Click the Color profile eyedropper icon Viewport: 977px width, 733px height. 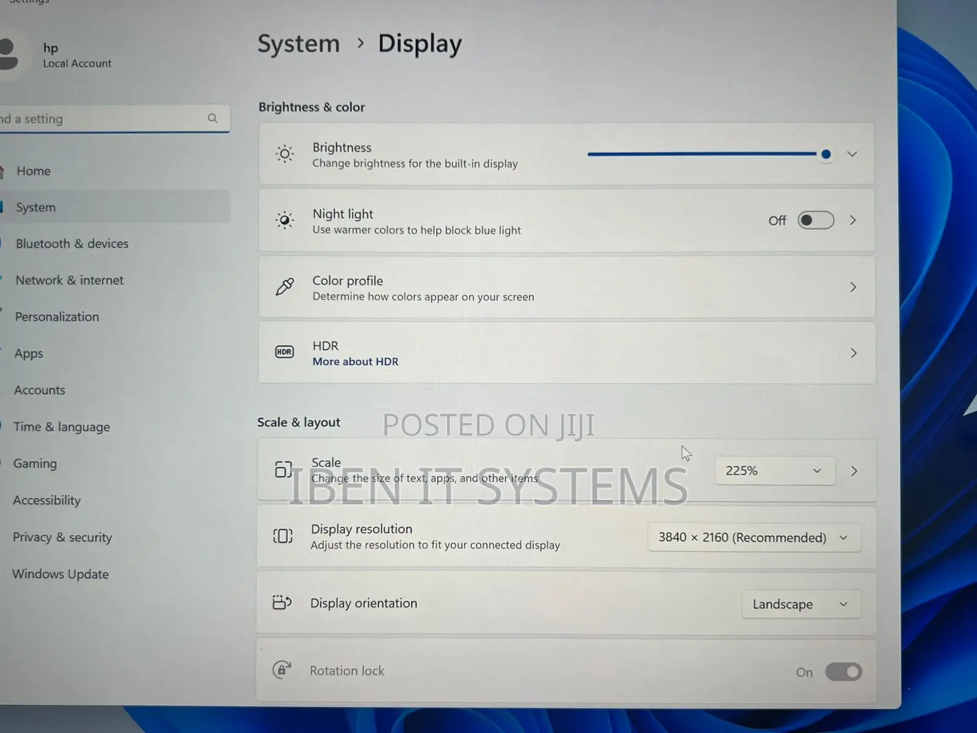click(285, 287)
